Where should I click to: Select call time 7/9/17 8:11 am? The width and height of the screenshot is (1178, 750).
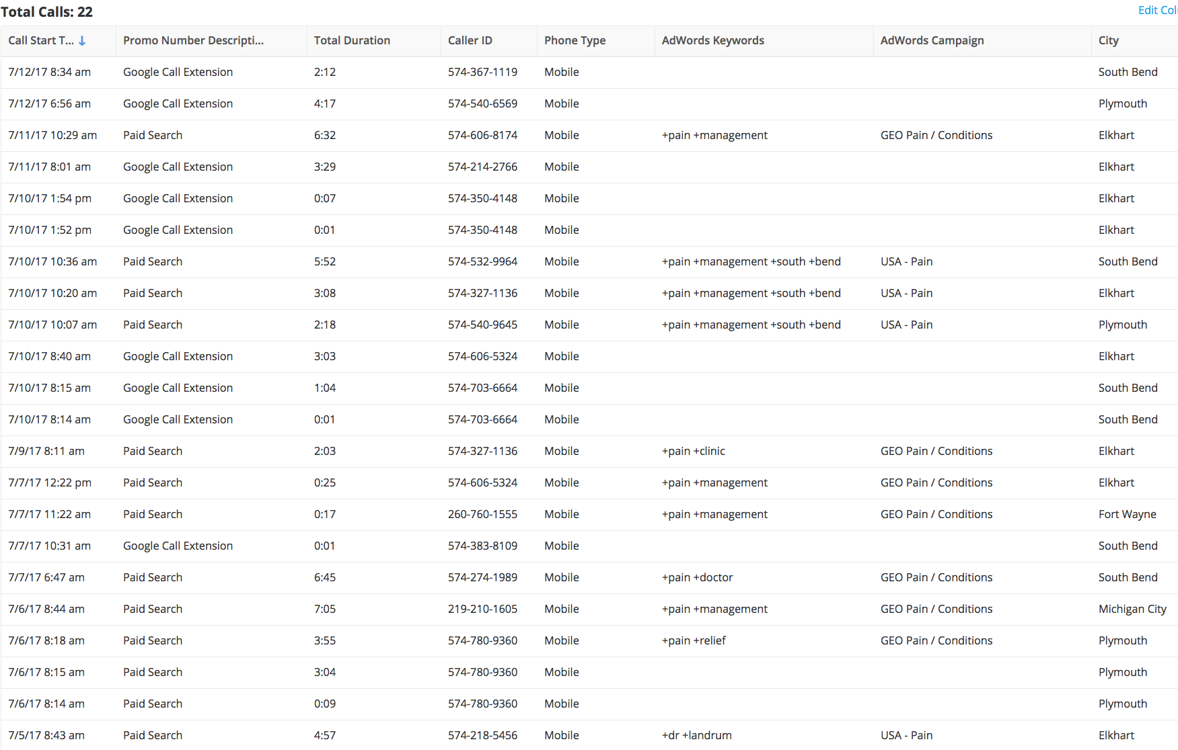(46, 451)
